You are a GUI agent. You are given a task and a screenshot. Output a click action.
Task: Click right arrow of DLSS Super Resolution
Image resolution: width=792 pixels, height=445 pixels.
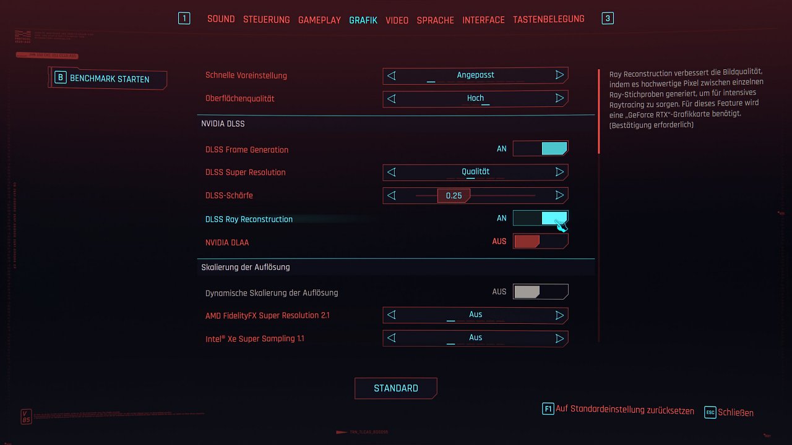[560, 172]
